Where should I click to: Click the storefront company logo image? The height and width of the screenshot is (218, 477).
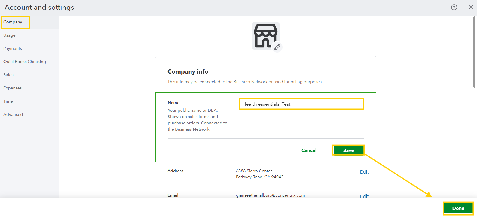pyautogui.click(x=265, y=35)
